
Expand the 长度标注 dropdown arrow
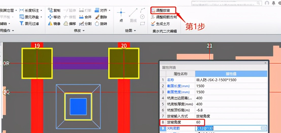[41, 10]
